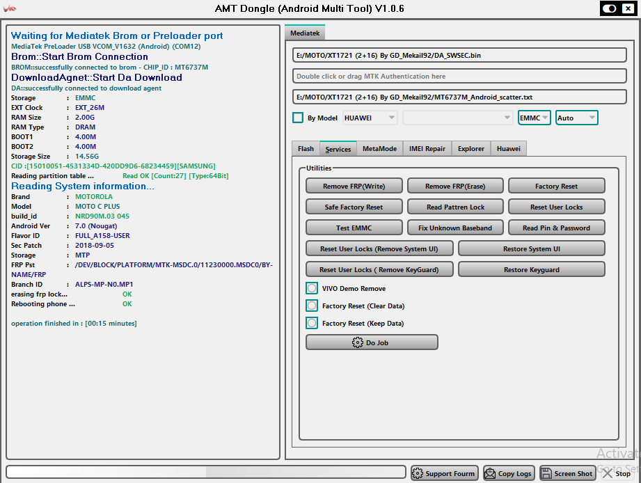Click the DA_SWSEC.bin path field

(x=459, y=55)
